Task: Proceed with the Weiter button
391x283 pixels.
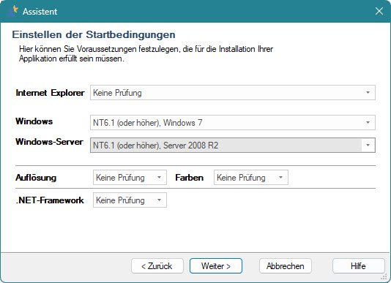Action: [x=216, y=266]
